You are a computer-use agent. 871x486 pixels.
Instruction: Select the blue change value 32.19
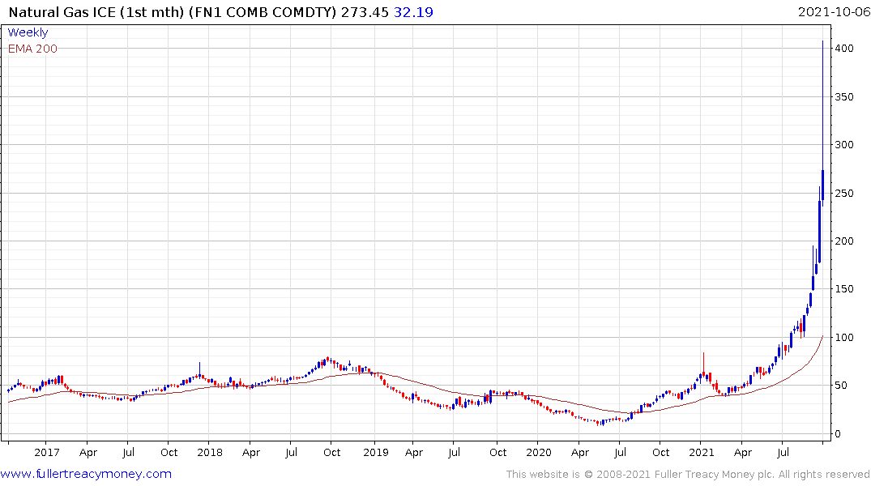click(413, 12)
